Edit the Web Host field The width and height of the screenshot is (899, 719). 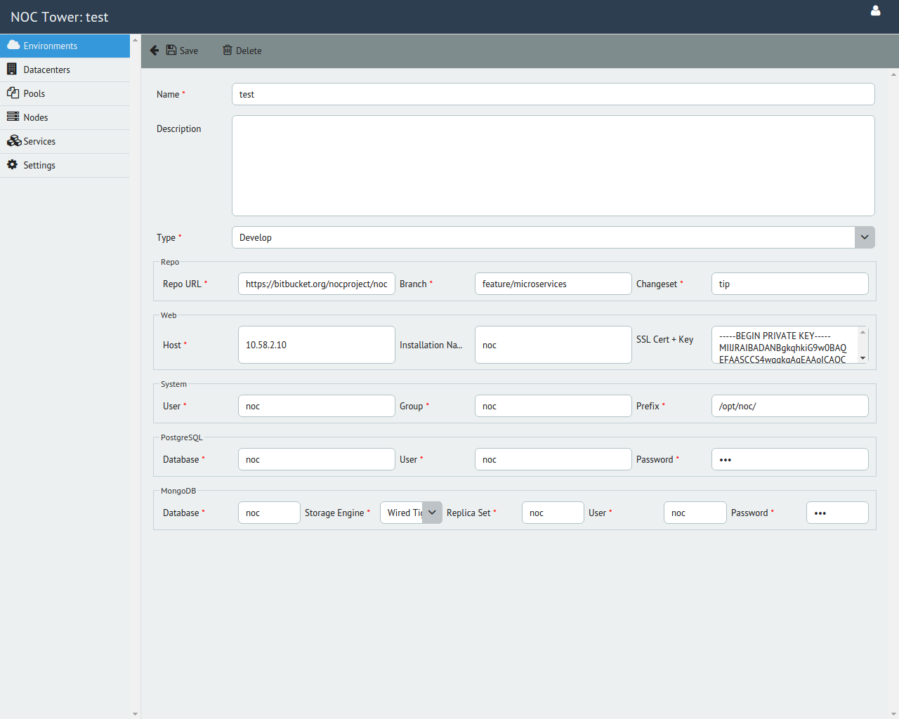coord(317,345)
